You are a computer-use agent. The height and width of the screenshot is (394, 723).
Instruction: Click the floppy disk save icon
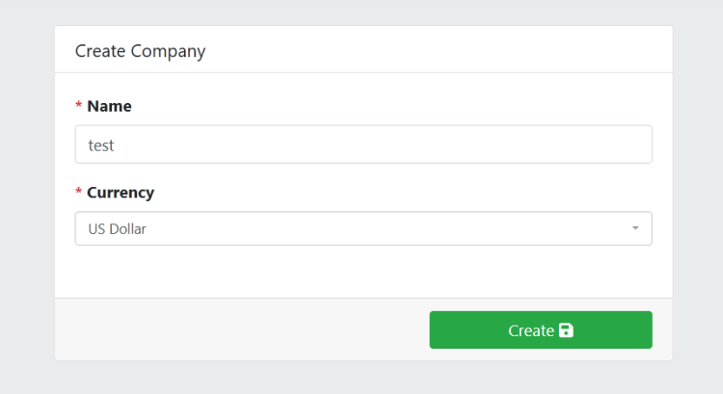[x=566, y=330]
